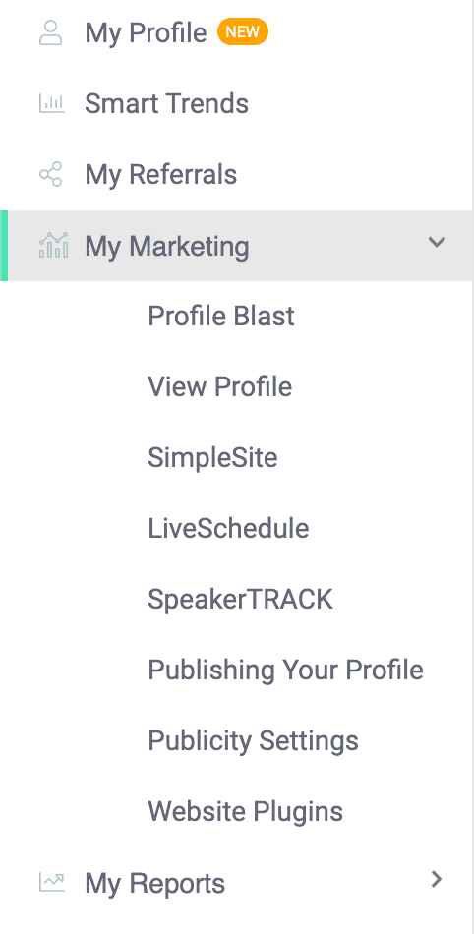Open SimpleSite

click(212, 457)
